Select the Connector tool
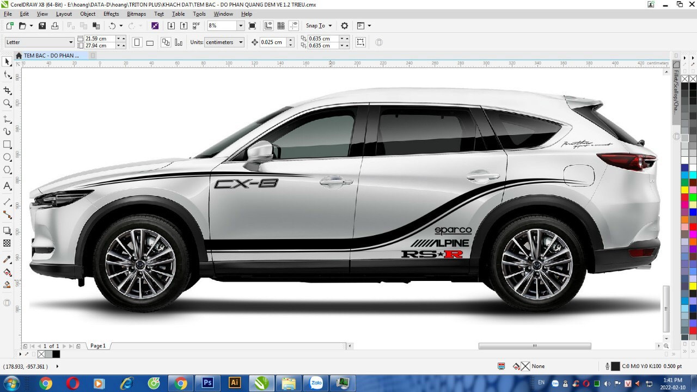697x392 pixels. (x=7, y=215)
